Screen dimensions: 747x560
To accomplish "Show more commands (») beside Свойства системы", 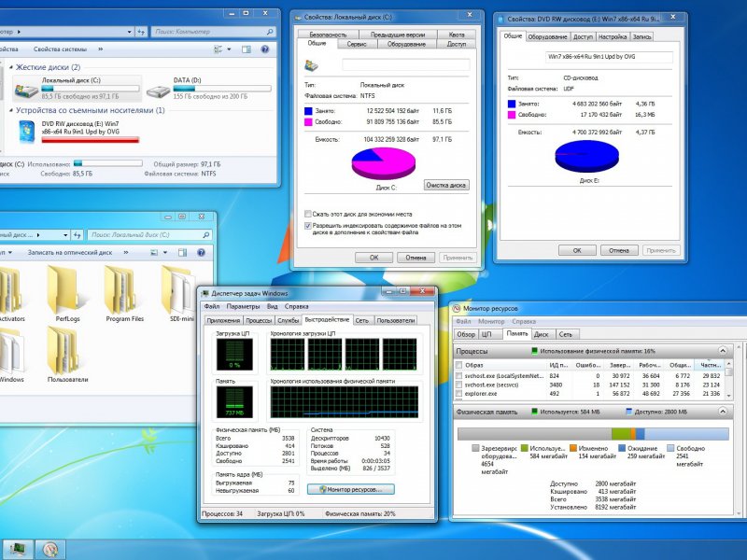I will point(101,49).
